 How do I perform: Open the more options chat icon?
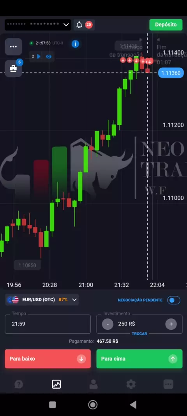point(168,384)
